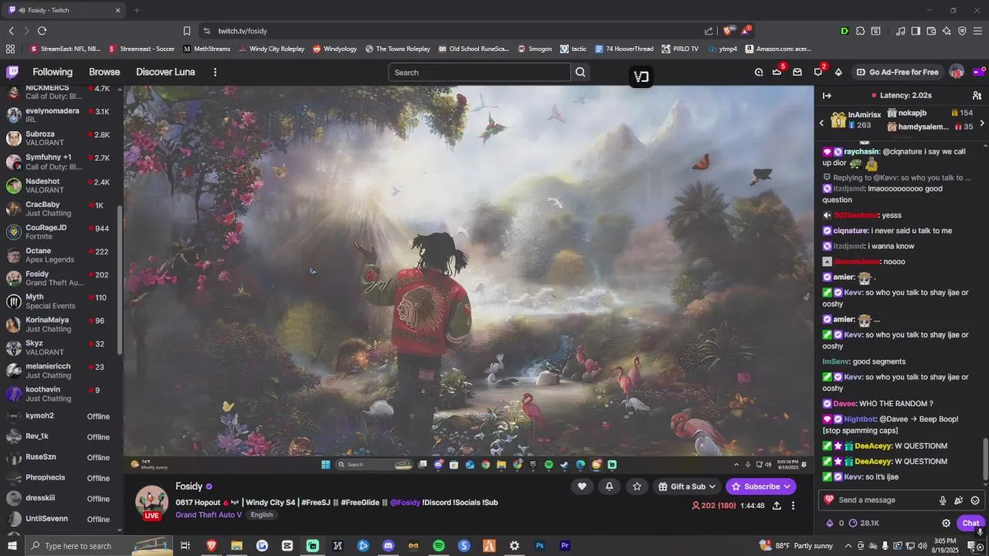Open Brave VPN shield icon
Image resolution: width=989 pixels, height=556 pixels.
tap(962, 31)
